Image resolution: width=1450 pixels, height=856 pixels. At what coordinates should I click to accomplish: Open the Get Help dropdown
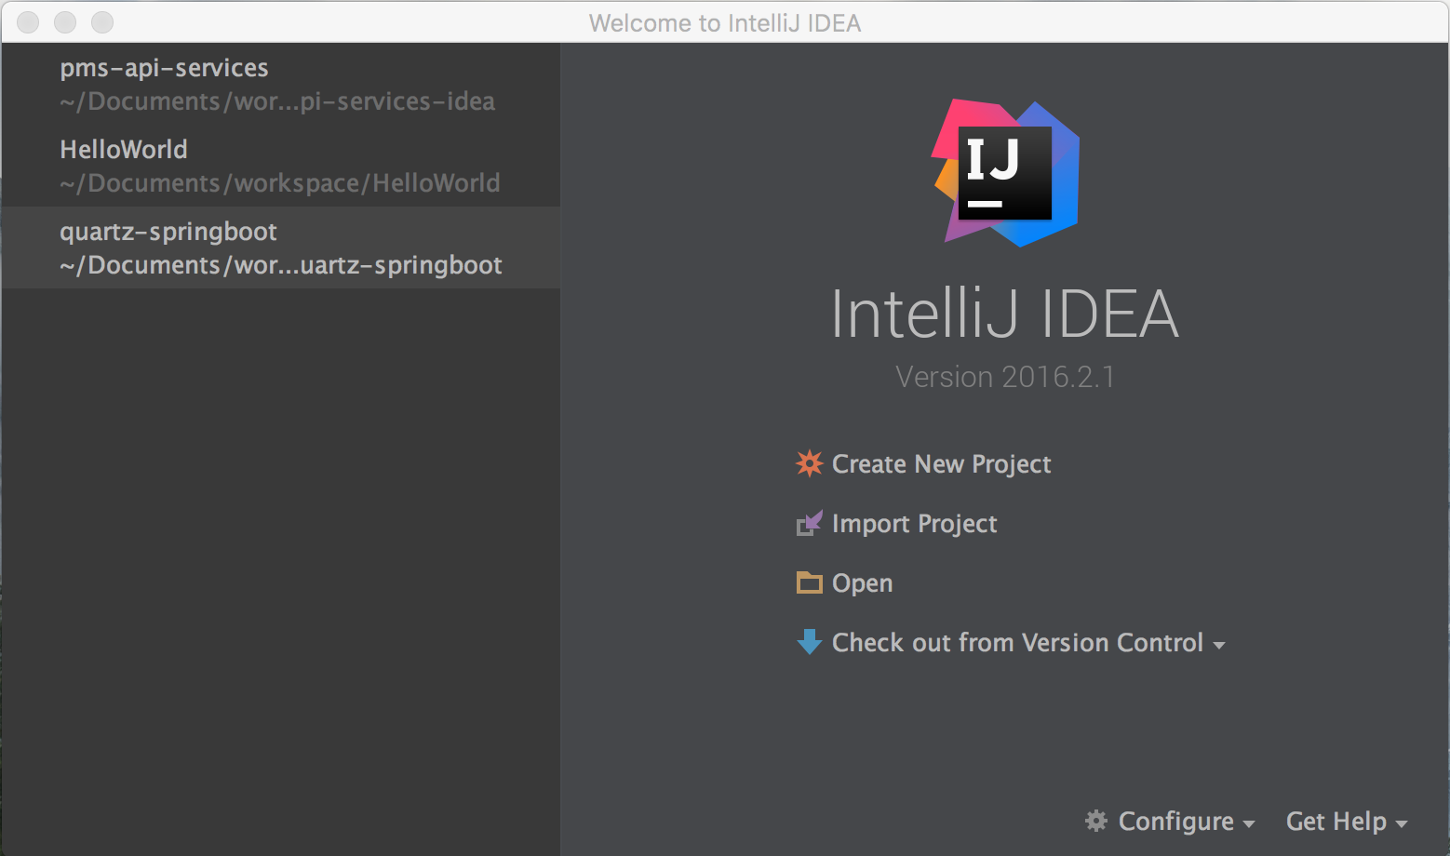[x=1347, y=822]
